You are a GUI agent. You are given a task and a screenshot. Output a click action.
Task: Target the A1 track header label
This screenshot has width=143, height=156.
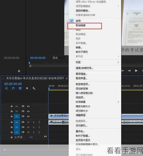[x=17, y=122]
